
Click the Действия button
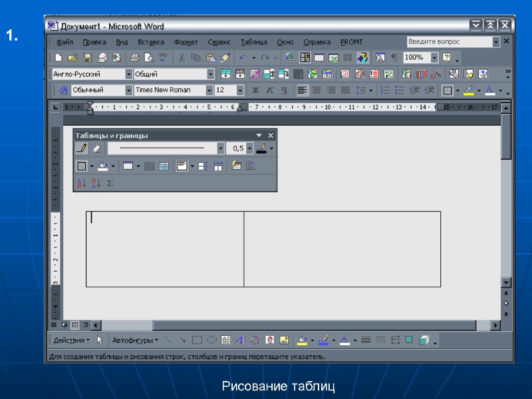[71, 340]
